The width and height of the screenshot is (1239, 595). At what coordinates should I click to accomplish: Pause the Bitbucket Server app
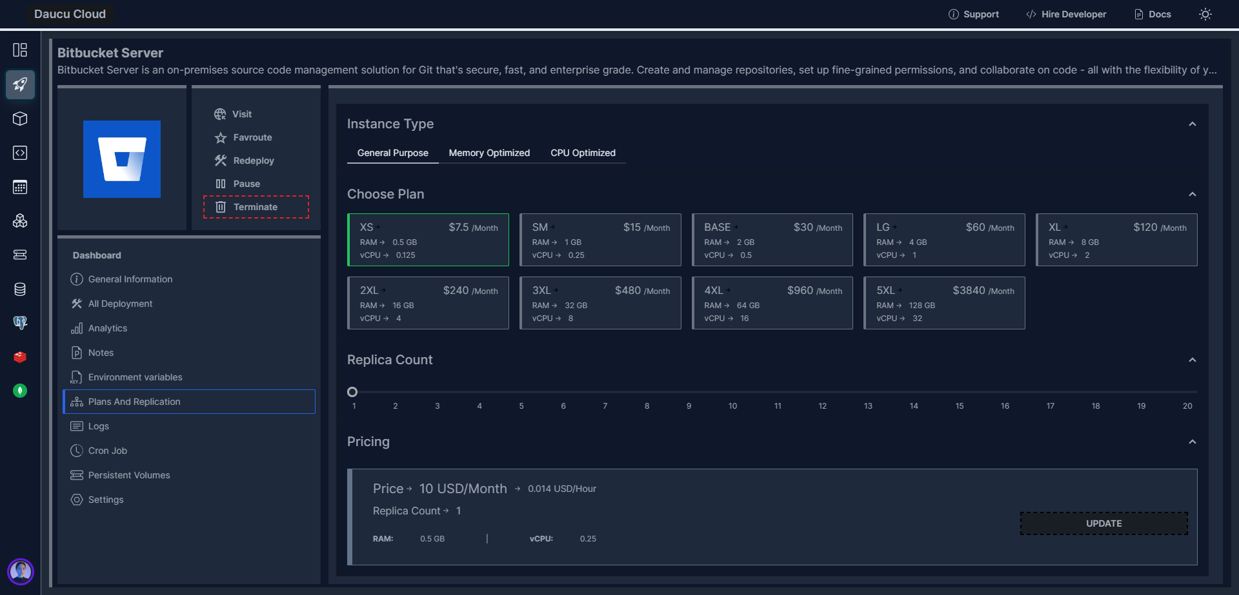[x=237, y=184]
